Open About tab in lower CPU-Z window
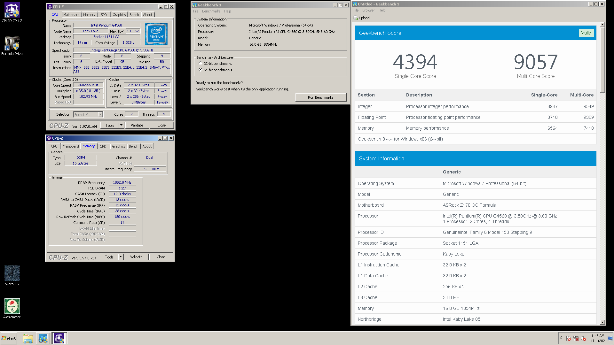This screenshot has height=345, width=614. [147, 146]
